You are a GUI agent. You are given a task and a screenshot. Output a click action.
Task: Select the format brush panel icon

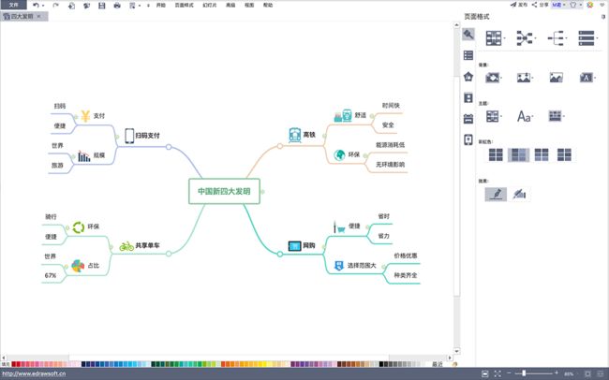coord(468,36)
